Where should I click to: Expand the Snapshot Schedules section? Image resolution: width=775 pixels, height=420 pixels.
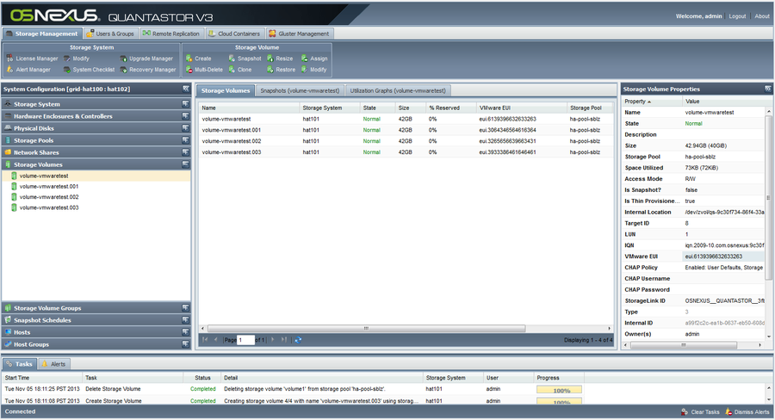click(x=185, y=320)
